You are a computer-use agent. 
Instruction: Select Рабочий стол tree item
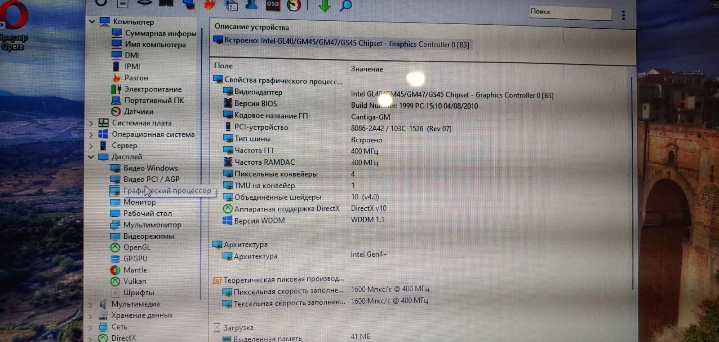(141, 213)
